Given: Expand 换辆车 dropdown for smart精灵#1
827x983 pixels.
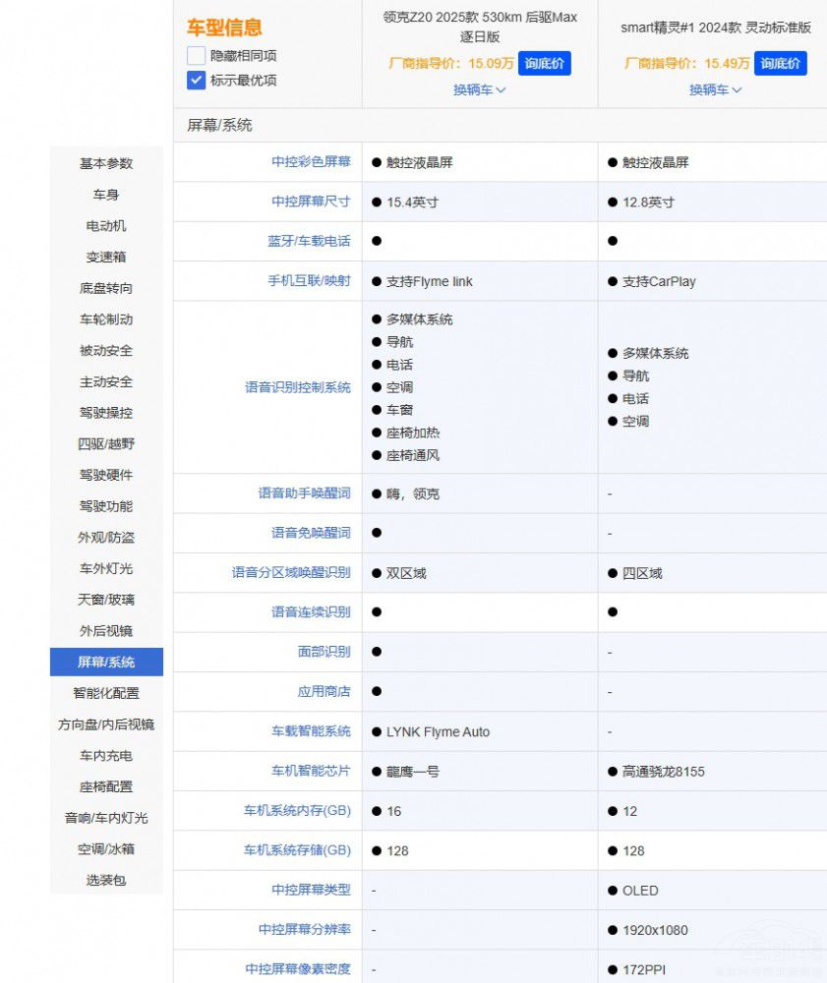Looking at the screenshot, I should (715, 89).
